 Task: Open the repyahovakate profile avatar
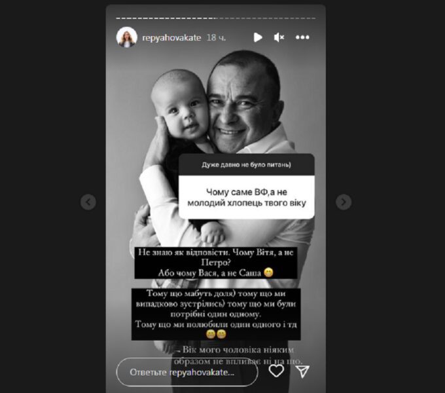126,37
